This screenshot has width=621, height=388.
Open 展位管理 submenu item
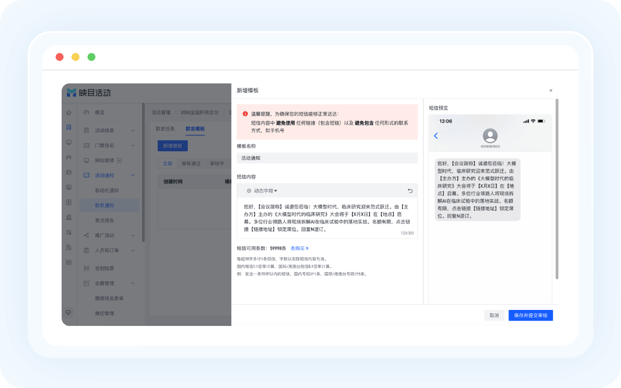pyautogui.click(x=104, y=313)
